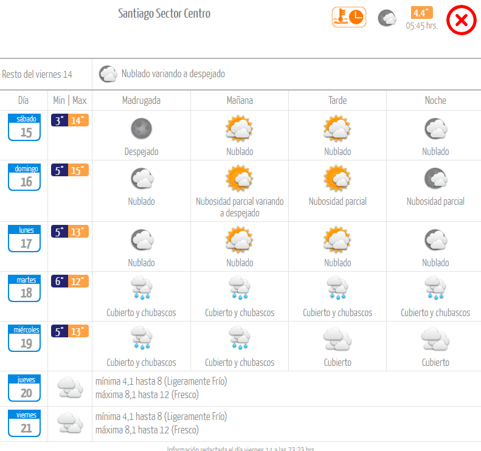Click martes tarde rain showers icon
Viewport: 481px width, 451px height.
tap(337, 287)
